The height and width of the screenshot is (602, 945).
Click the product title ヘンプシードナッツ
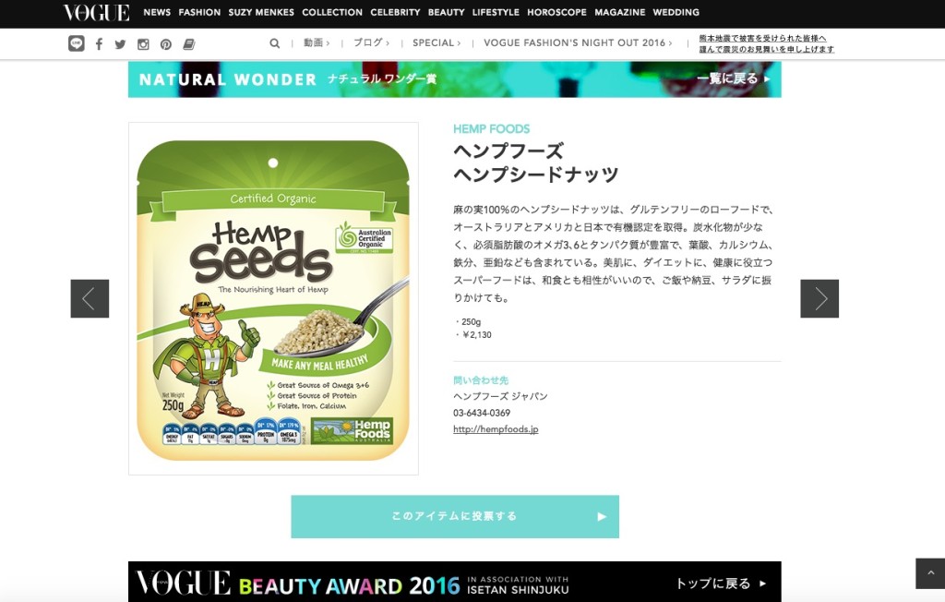[536, 175]
